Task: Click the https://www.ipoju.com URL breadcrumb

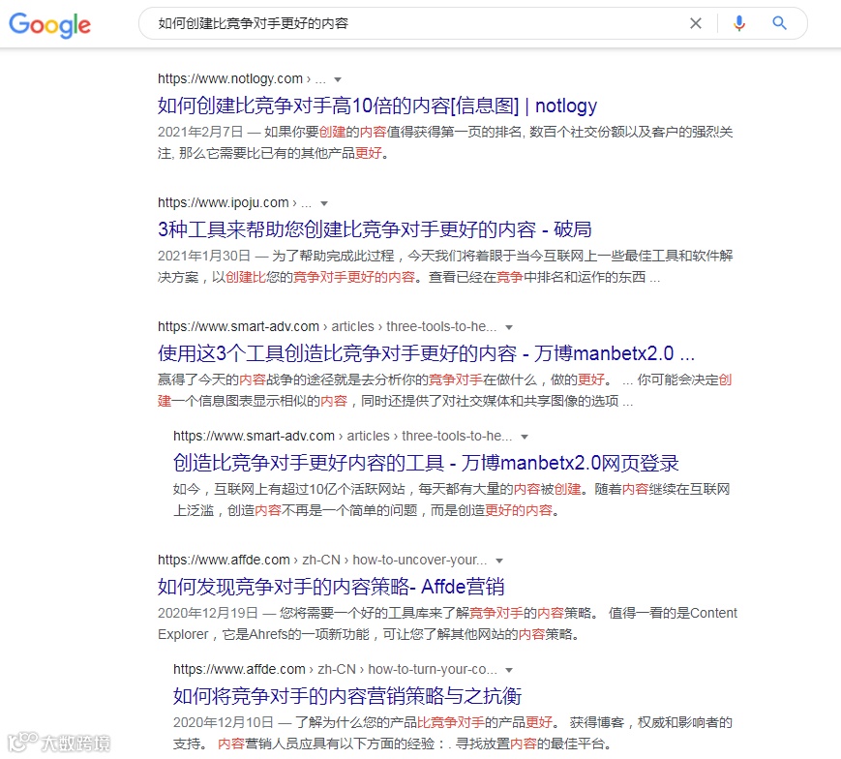Action: pyautogui.click(x=234, y=202)
